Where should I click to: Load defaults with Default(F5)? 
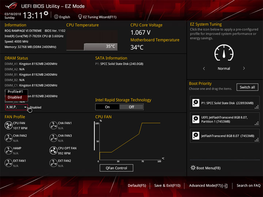coord(137,186)
